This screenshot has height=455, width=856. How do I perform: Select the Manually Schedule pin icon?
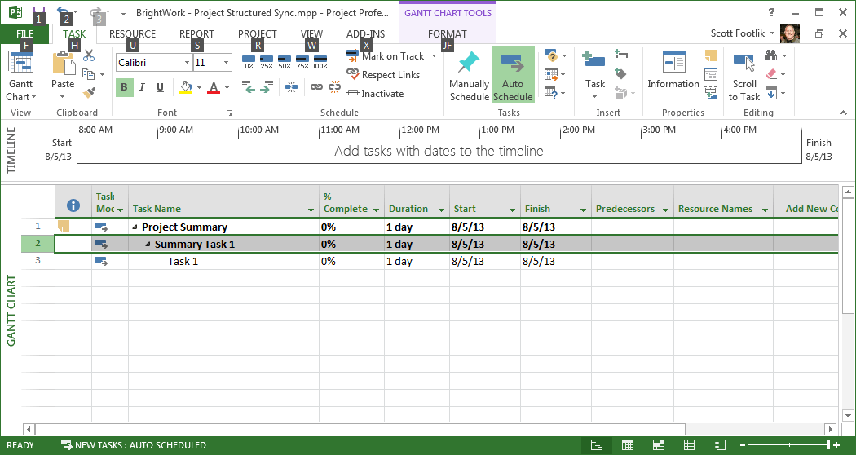(x=469, y=73)
